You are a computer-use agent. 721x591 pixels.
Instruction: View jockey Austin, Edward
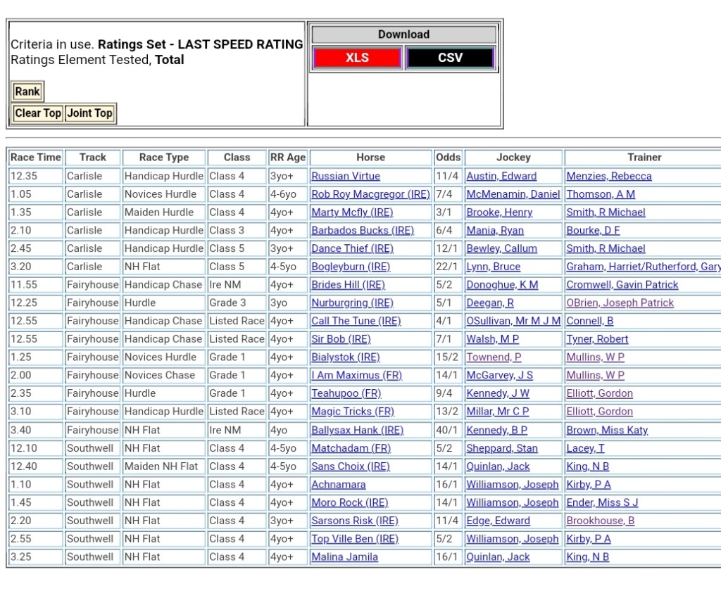501,176
